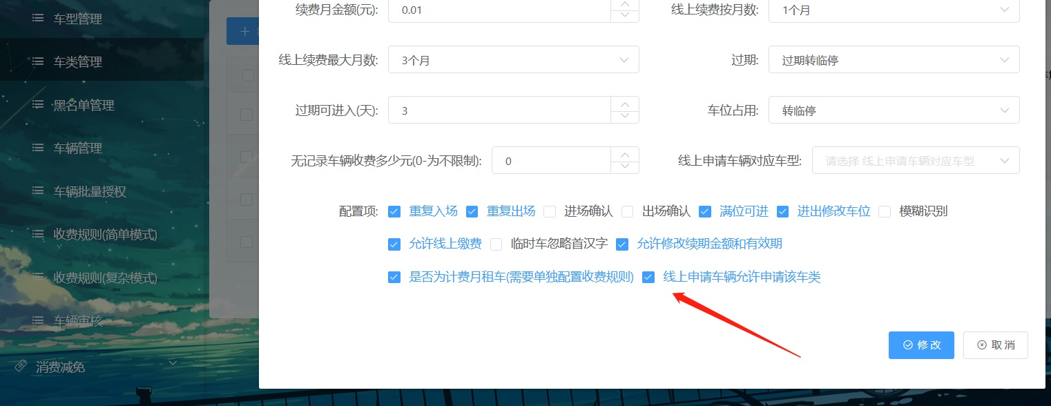Image resolution: width=1051 pixels, height=406 pixels.
Task: Open 车位占用 dropdown showing 转临停
Action: pyautogui.click(x=894, y=110)
